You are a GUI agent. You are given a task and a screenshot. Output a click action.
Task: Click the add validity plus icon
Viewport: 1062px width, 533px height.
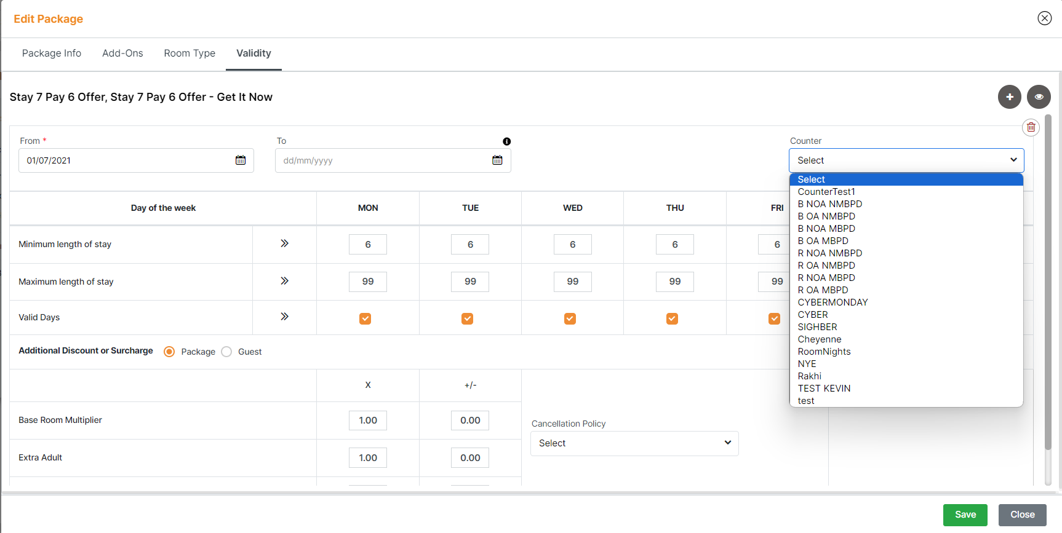1009,97
